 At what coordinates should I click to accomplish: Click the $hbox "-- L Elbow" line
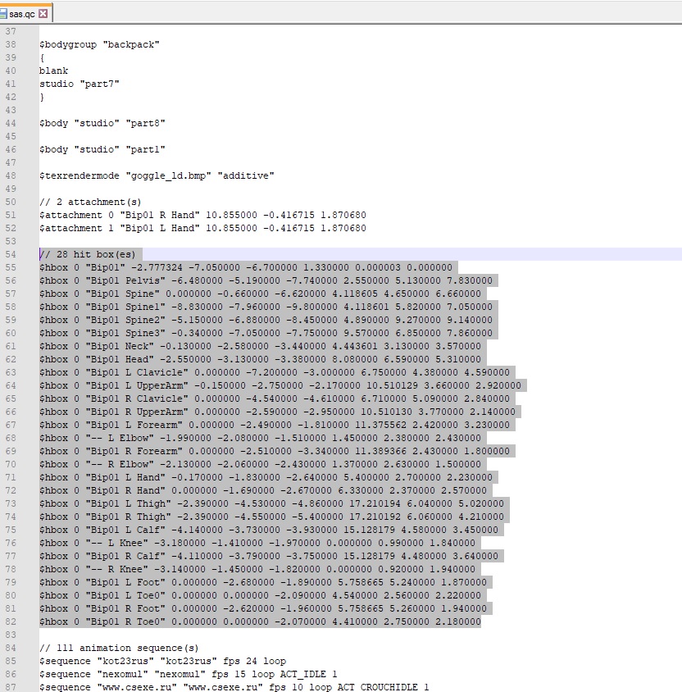click(260, 438)
